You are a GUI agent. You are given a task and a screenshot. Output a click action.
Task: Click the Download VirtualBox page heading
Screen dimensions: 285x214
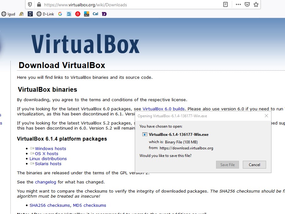tap(62, 65)
